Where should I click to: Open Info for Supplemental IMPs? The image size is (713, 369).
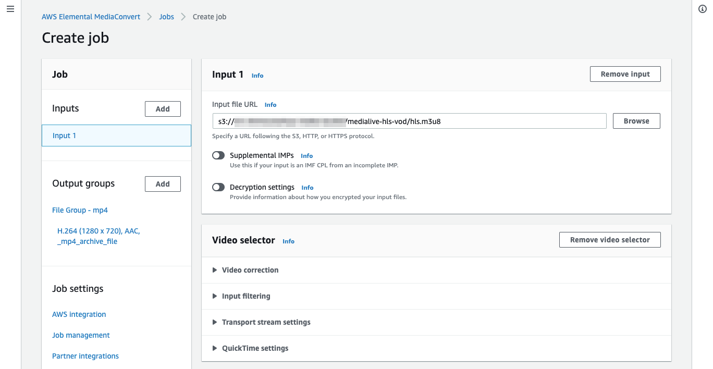[x=306, y=155]
